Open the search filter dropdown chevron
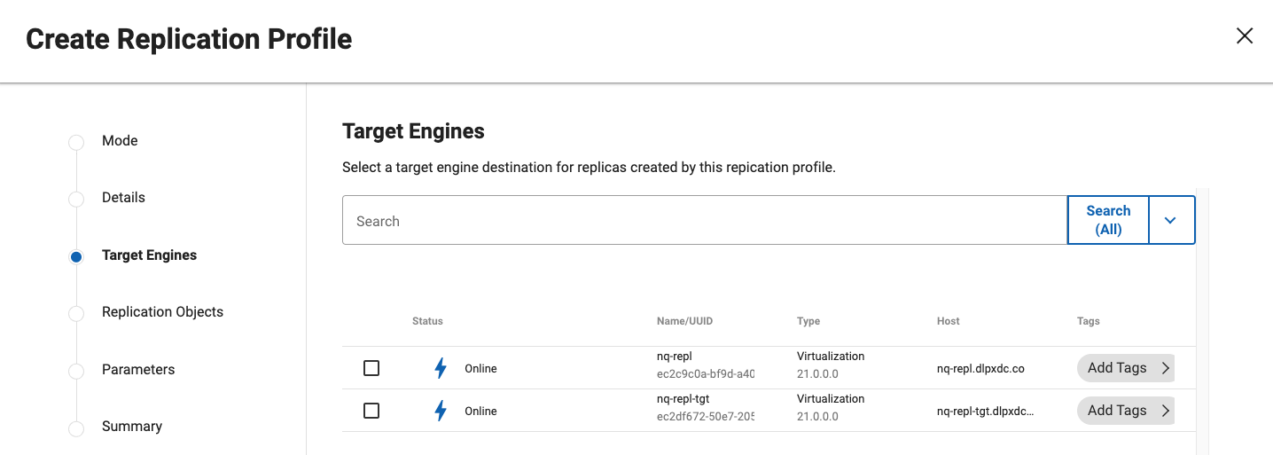 tap(1170, 220)
